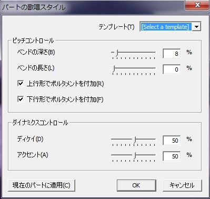Click the ディケイ slider handle
The height and width of the screenshot is (199, 210).
pos(134,140)
